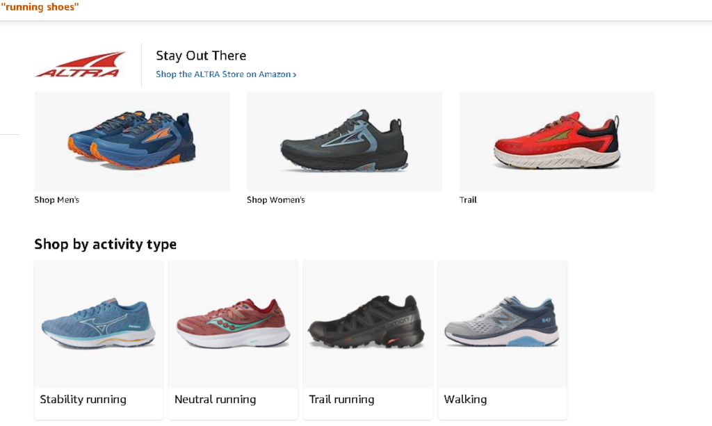Open the Shop Men's blue shoe thumbnail
Viewport: 712px width, 426px height.
[x=132, y=141]
